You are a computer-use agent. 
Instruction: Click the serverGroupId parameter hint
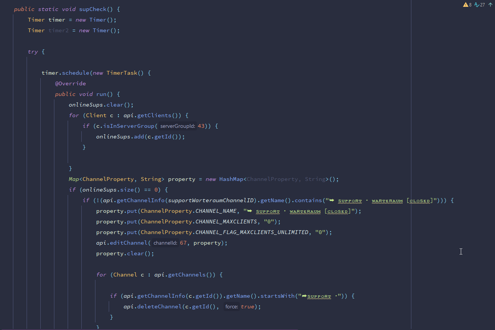(178, 126)
